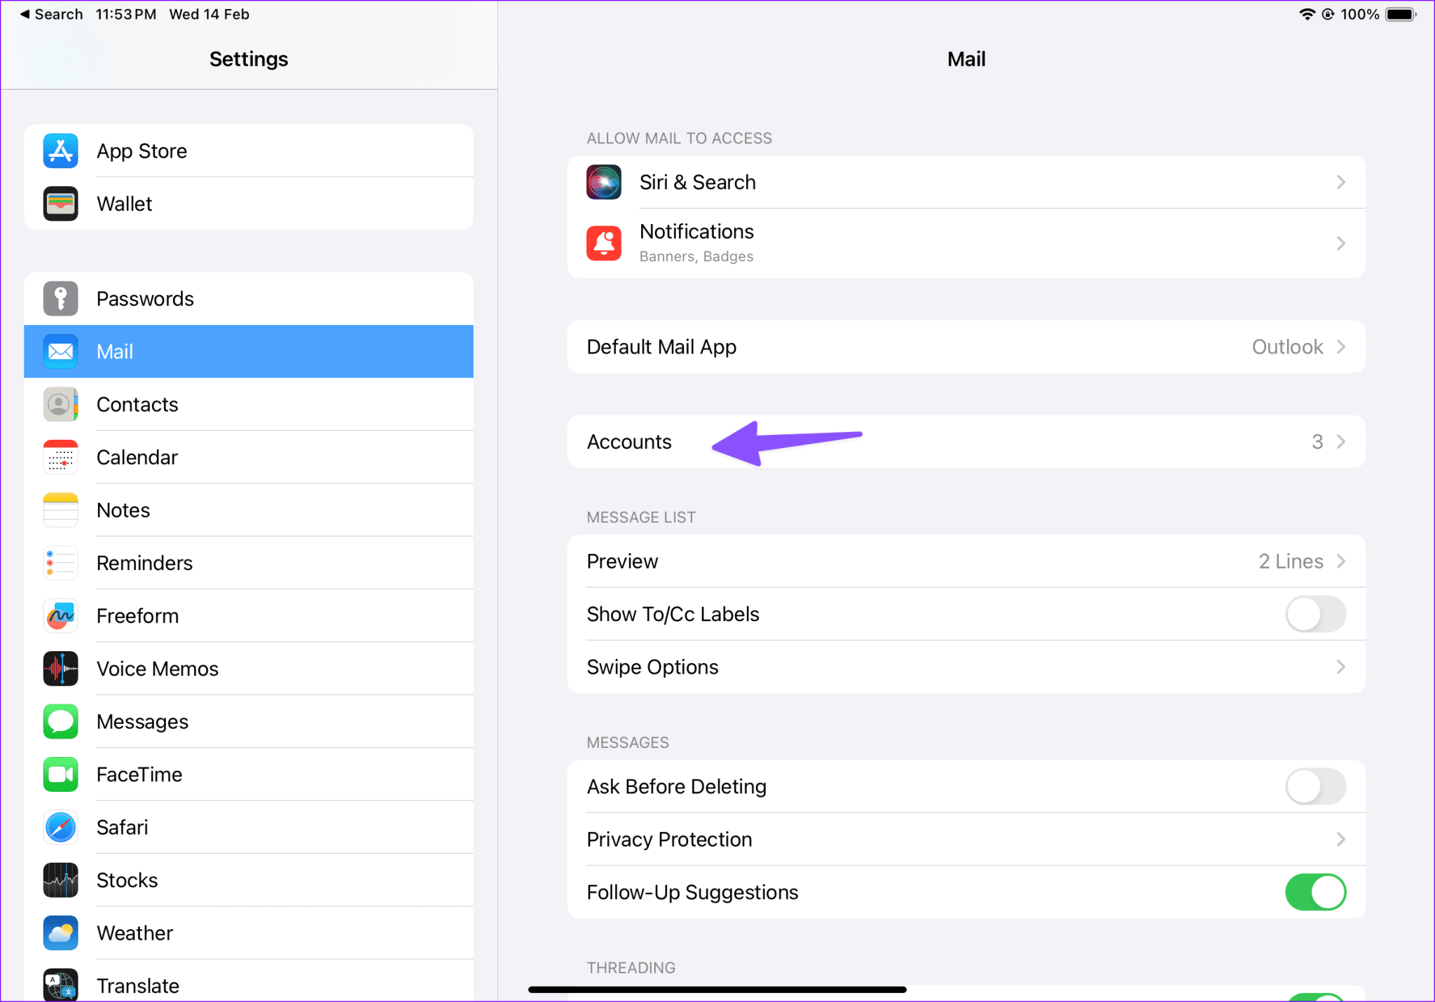This screenshot has width=1435, height=1002.
Task: Tap the battery indicator in status bar
Action: click(x=1399, y=13)
